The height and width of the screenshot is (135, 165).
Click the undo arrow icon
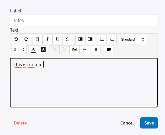(x=16, y=39)
